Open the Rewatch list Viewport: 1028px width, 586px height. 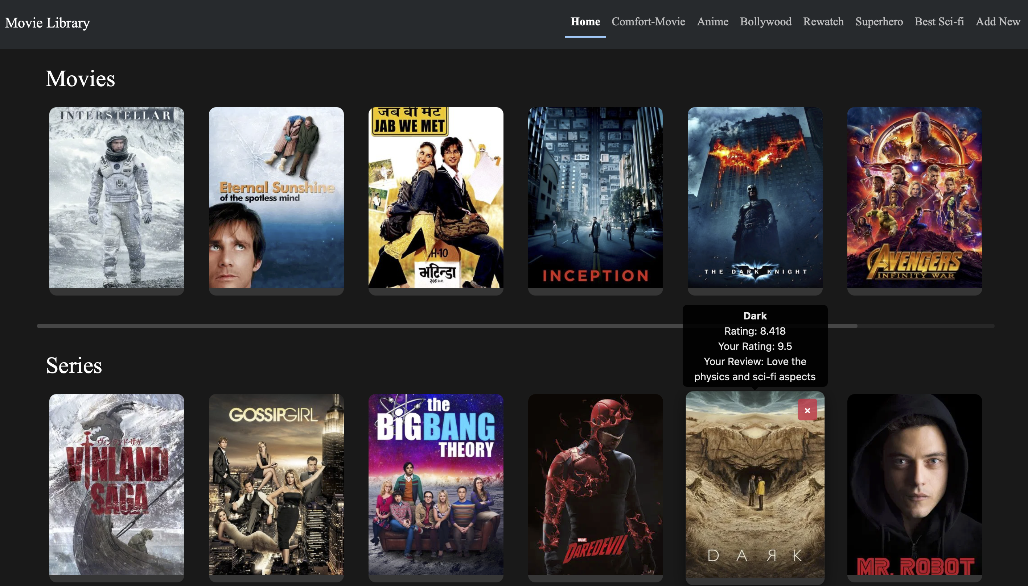(823, 22)
